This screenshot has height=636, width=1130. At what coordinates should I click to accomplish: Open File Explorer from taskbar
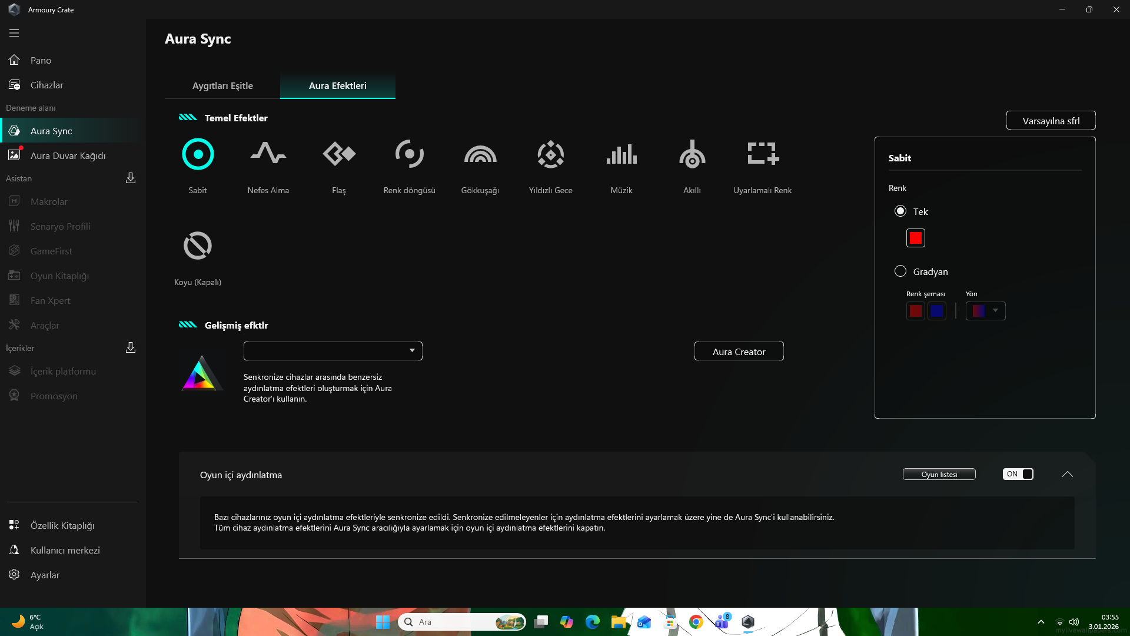click(x=619, y=622)
